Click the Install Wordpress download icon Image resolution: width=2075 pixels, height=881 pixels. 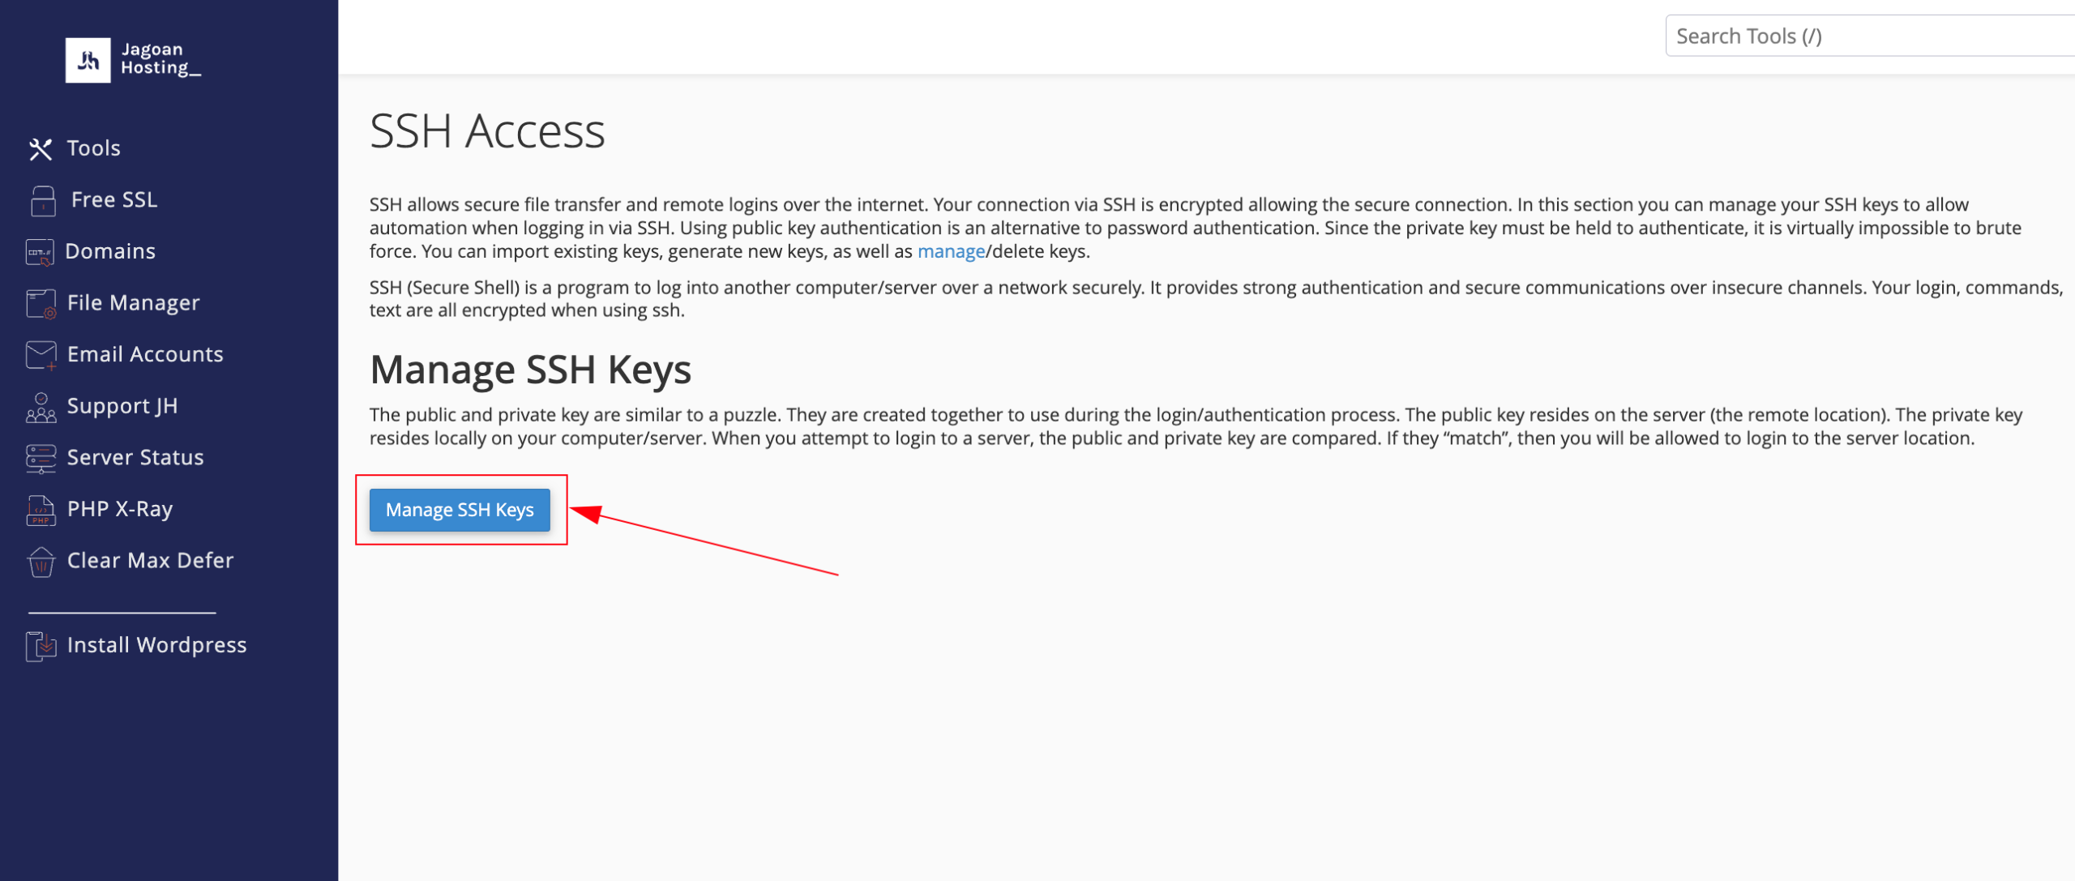pyautogui.click(x=41, y=645)
